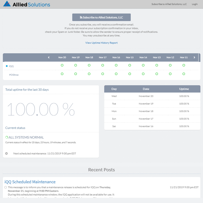Click Next scheduled maintenance date text
Screen dimensions: 203x203
click(44, 153)
